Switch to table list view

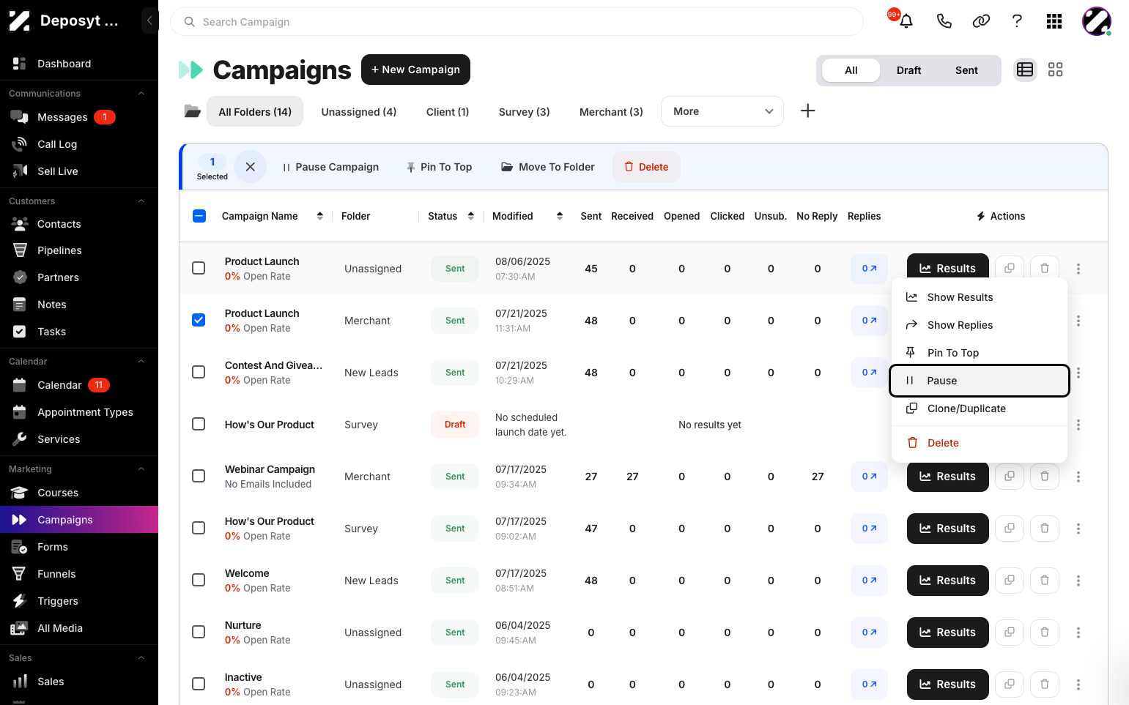(x=1025, y=70)
